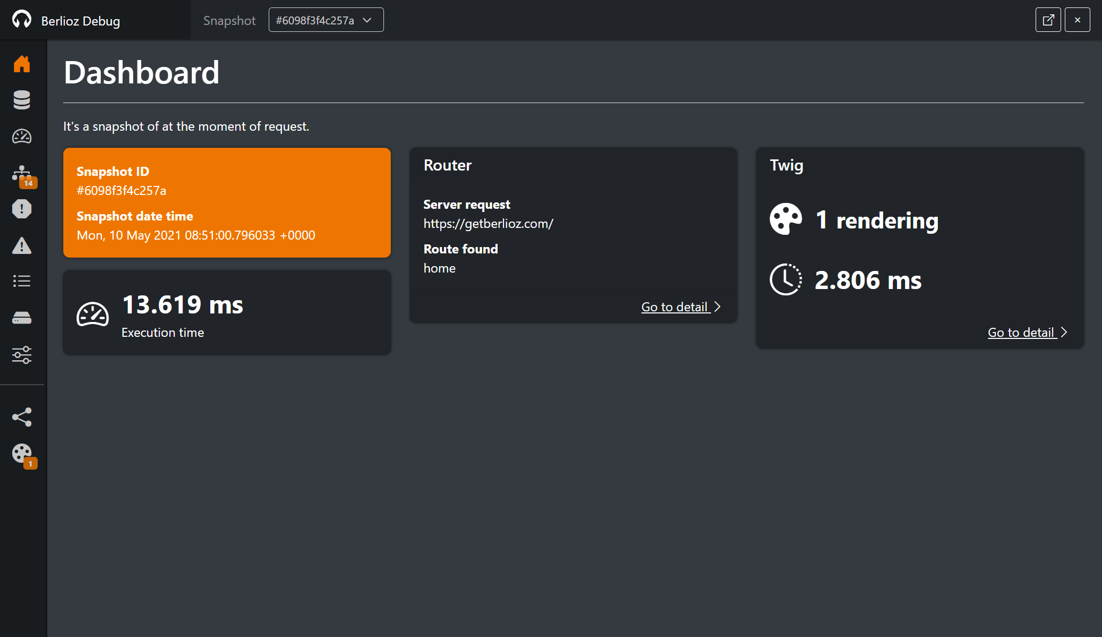The width and height of the screenshot is (1102, 637).
Task: Open Router Go to detail link
Action: [x=674, y=307]
